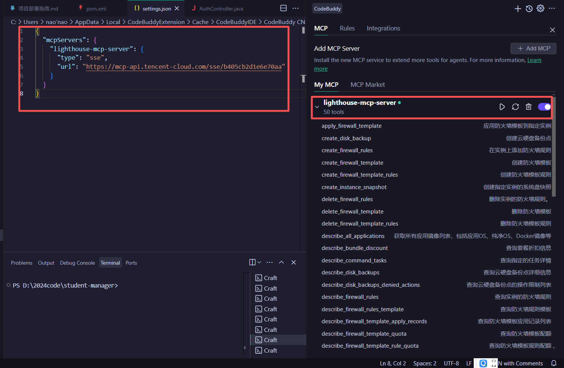Switch to the Rules tab

click(347, 28)
